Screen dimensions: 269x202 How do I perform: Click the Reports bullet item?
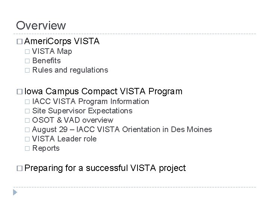coord(46,148)
